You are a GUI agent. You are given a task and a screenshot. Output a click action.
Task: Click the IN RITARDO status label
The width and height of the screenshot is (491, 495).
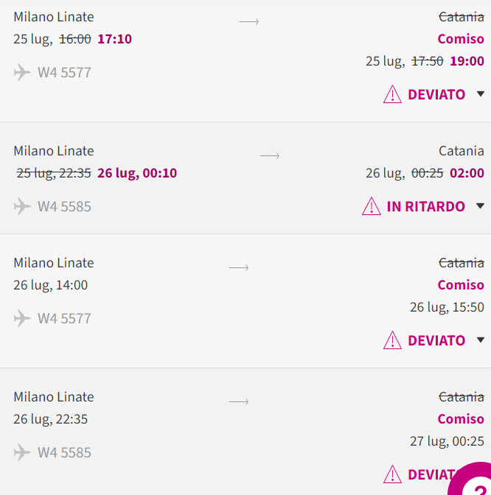(x=425, y=206)
